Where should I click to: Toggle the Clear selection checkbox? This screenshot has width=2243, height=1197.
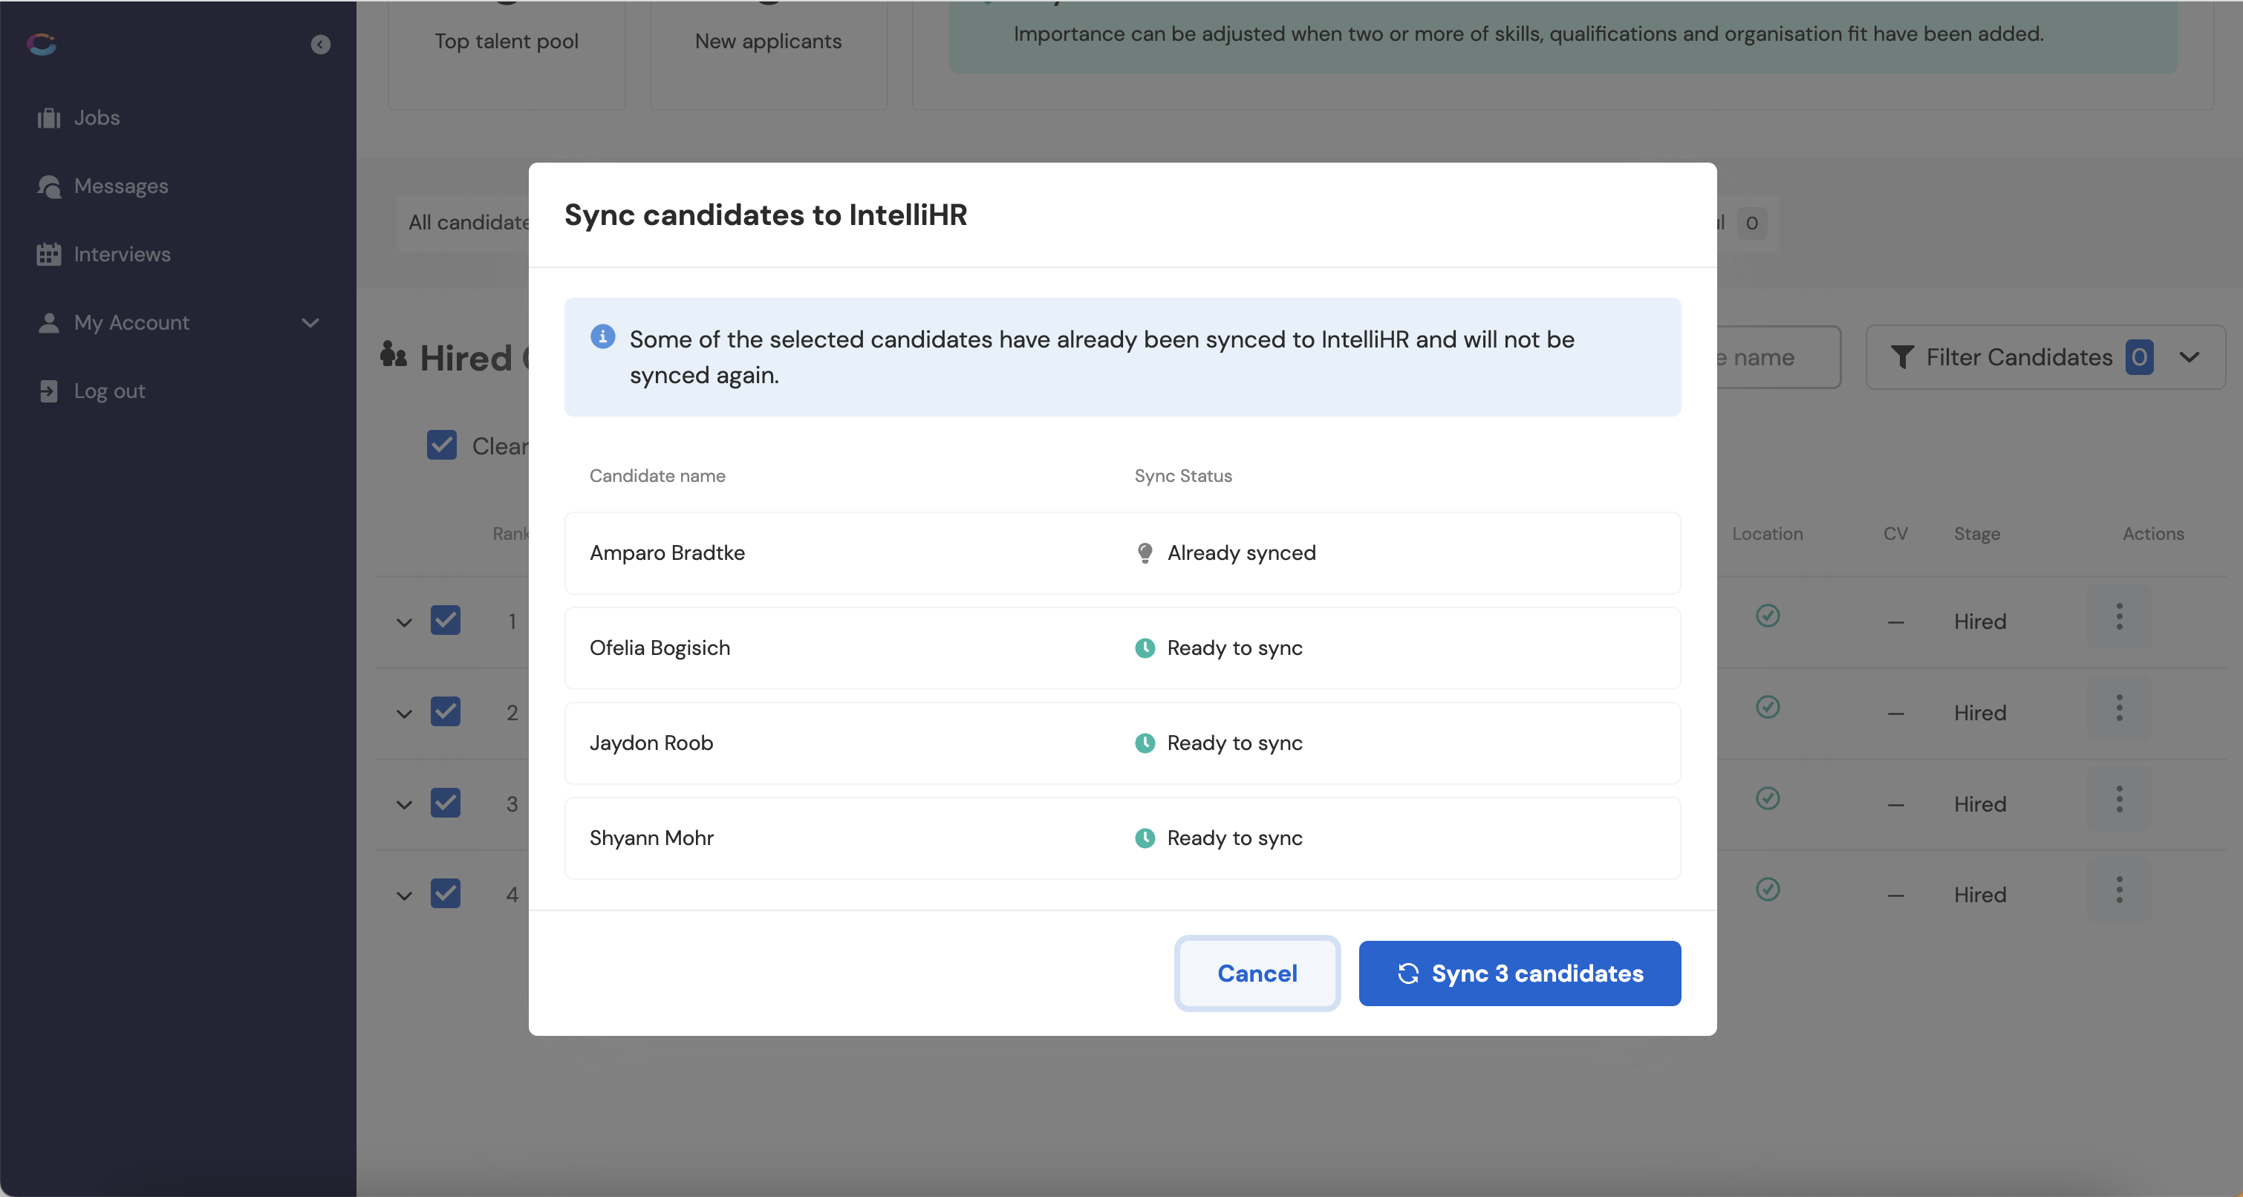[x=441, y=445]
